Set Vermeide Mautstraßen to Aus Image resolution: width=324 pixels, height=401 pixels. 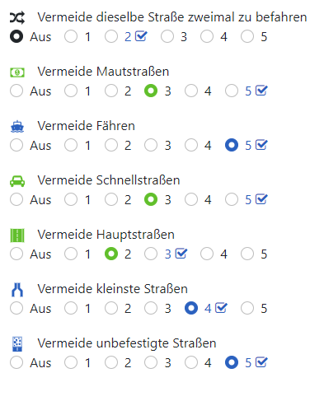pyautogui.click(x=16, y=91)
